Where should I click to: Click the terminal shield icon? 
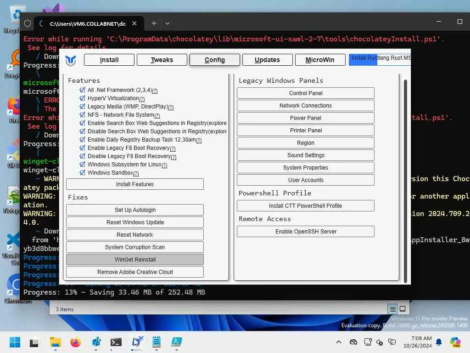(x=28, y=23)
